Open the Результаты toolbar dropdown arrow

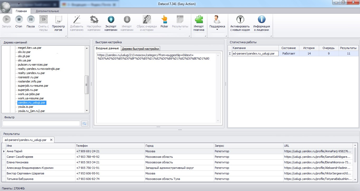click(180, 30)
